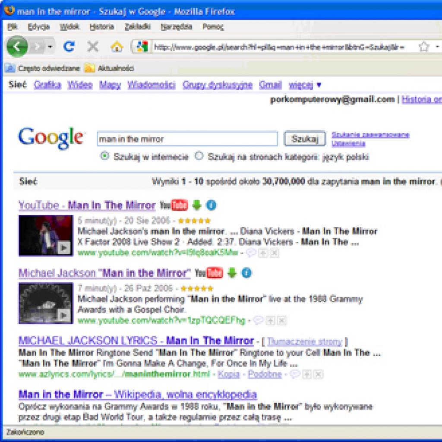Click green download arrow beside second result
The image size is (442, 442).
click(x=232, y=273)
